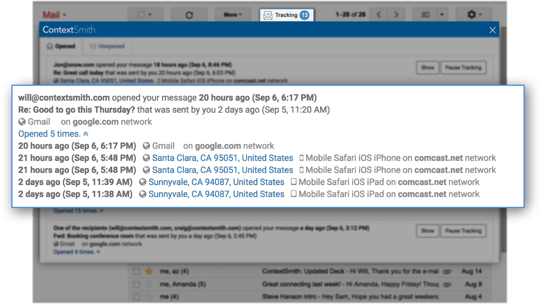Collapse the 'Opened 5 times.' list
This screenshot has height=304, width=542.
(53, 134)
